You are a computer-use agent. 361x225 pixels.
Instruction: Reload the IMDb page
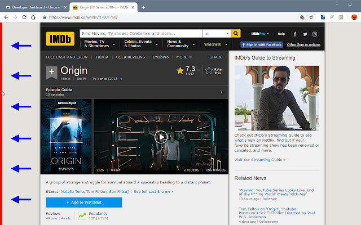pos(24,17)
